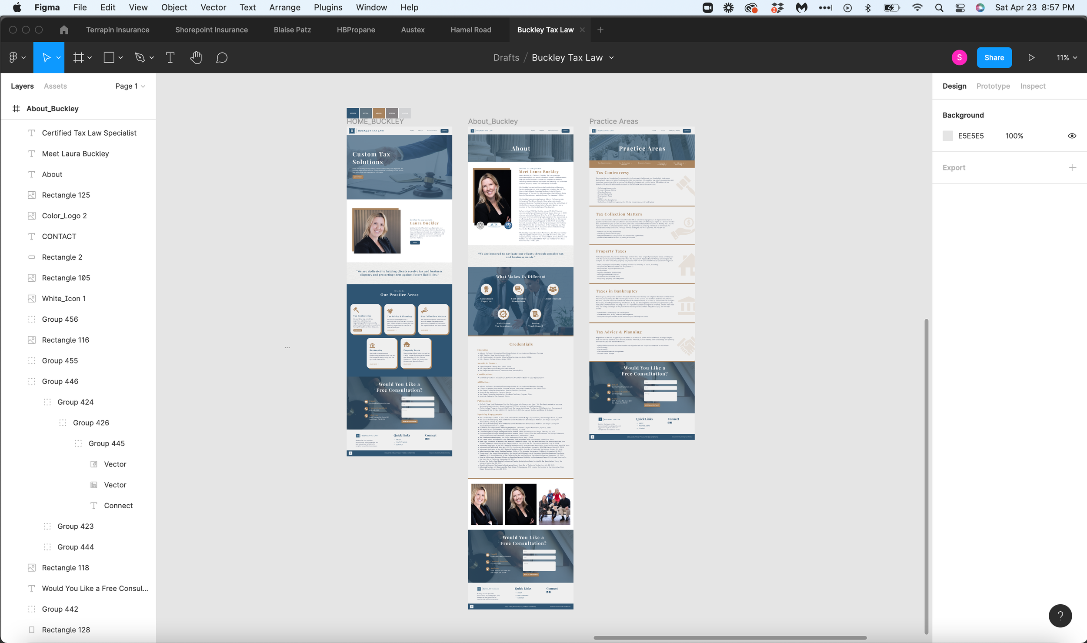Toggle background visibility eye icon
Screen dimensions: 1087x643
[x=1072, y=136]
